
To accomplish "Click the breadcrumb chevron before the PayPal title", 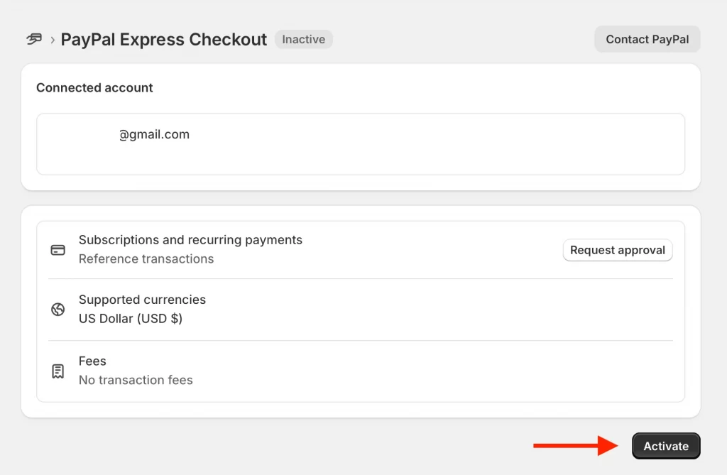I will point(52,40).
